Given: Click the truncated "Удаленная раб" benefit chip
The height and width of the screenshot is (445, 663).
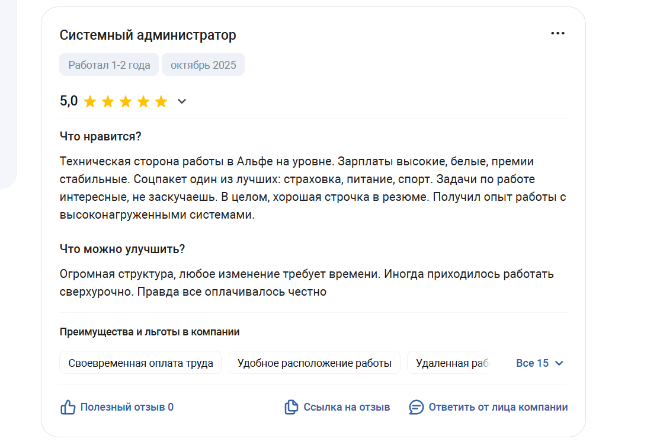Looking at the screenshot, I should point(450,363).
